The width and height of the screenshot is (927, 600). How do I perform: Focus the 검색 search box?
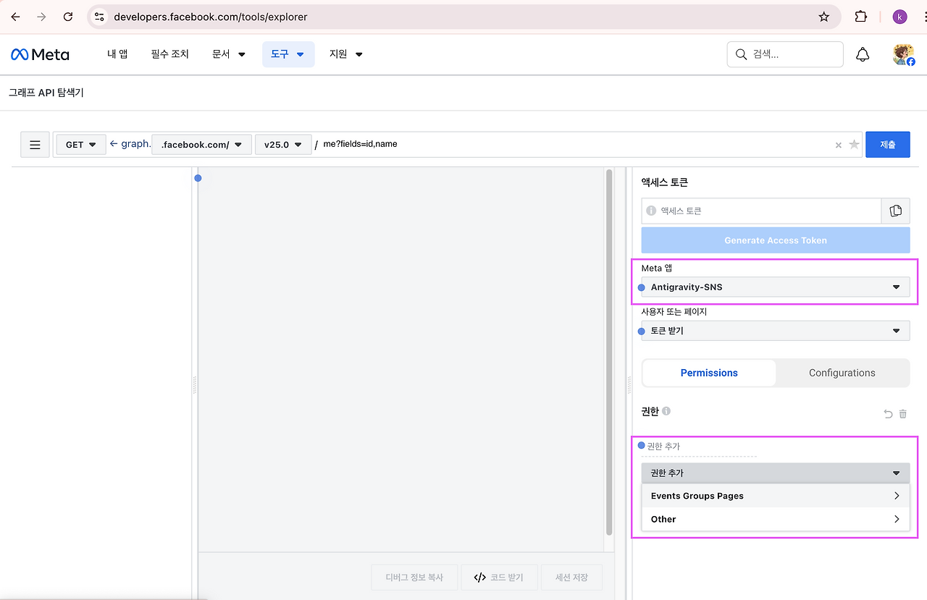[x=785, y=54]
